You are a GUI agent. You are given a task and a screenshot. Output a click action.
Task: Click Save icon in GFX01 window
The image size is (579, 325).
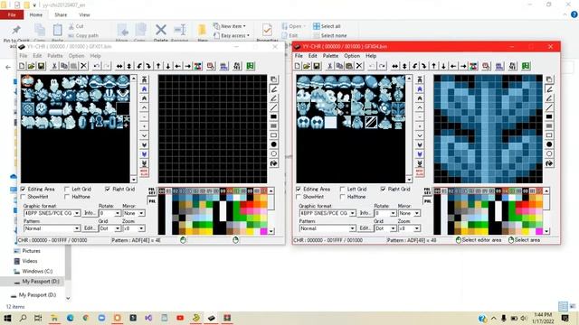coord(41,66)
